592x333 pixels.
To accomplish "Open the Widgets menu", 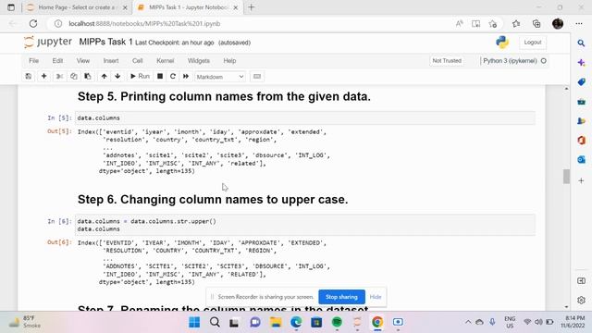I will (x=199, y=61).
